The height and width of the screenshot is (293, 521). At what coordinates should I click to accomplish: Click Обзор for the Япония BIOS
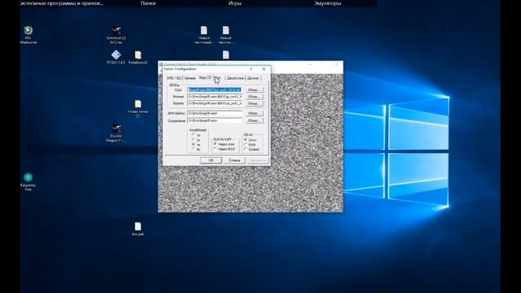coord(255,97)
